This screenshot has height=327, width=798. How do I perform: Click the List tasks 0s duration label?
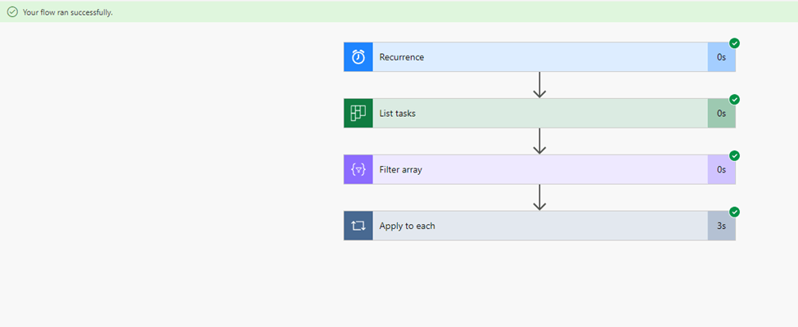pyautogui.click(x=721, y=114)
